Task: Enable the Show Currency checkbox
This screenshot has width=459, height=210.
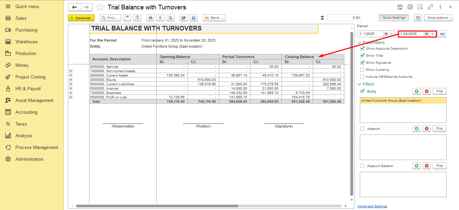Action: 362,70
